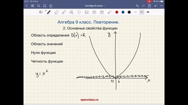Tap the Wi-Fi status icon
This screenshot has width=188, height=105.
click(154, 1)
